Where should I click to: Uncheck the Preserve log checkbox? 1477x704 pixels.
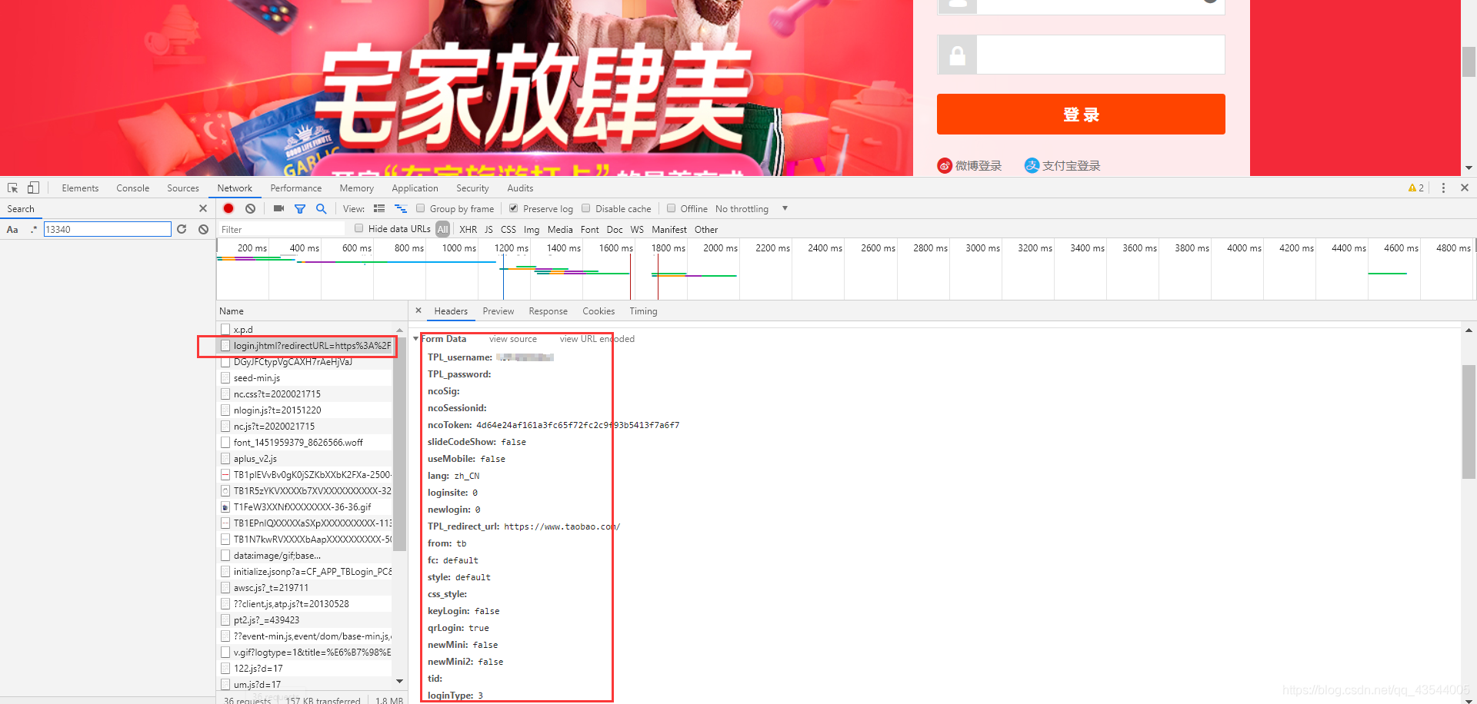tap(513, 208)
